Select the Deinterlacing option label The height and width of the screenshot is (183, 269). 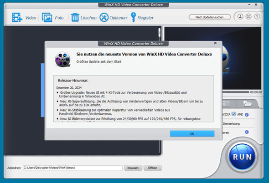point(231,124)
